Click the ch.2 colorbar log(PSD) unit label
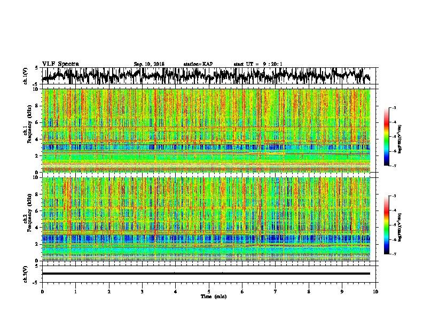423x327 pixels. click(x=399, y=227)
